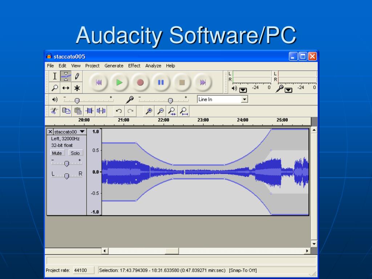
Task: Click the horizontal scrollbar left arrow
Action: tap(105, 251)
